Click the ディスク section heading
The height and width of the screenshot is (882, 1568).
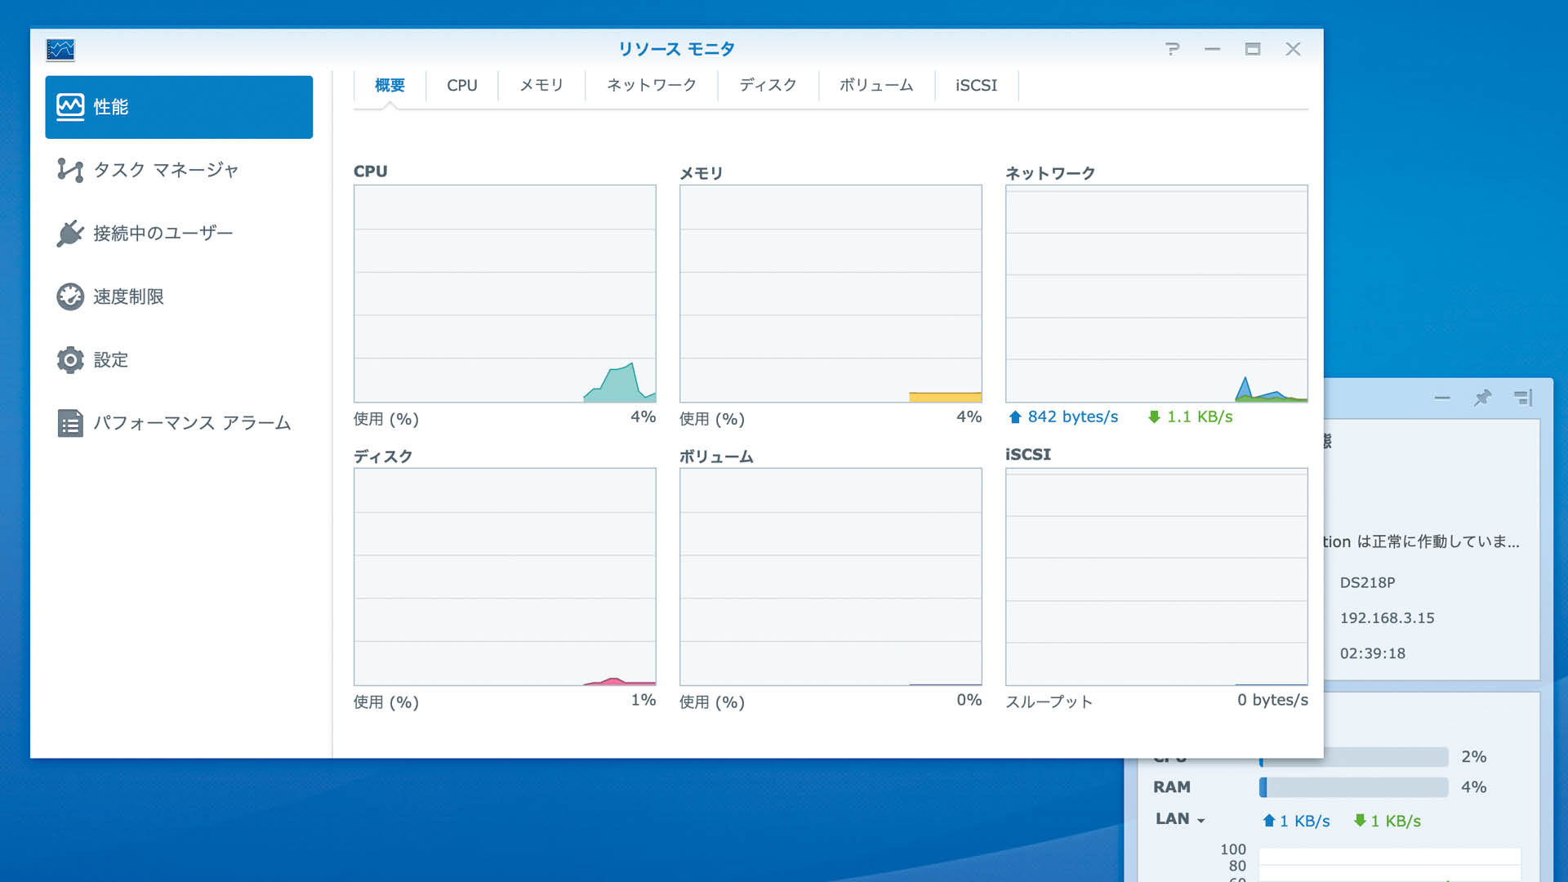pos(382,457)
